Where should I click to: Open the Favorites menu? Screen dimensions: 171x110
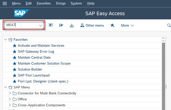point(44,3)
